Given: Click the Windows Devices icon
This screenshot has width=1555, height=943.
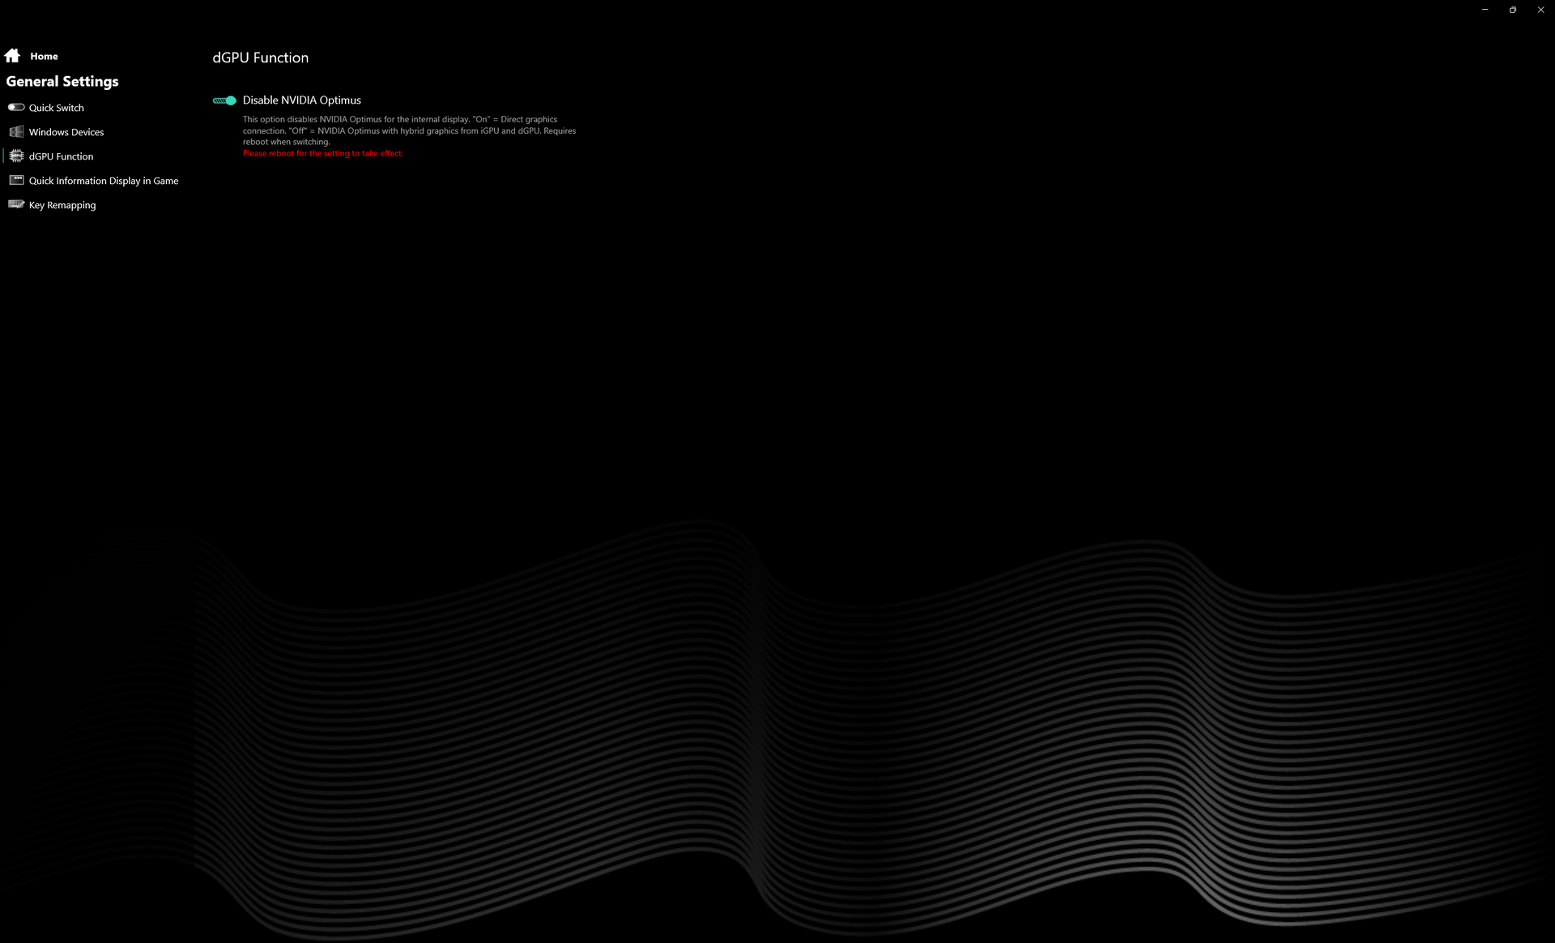Looking at the screenshot, I should pos(16,131).
